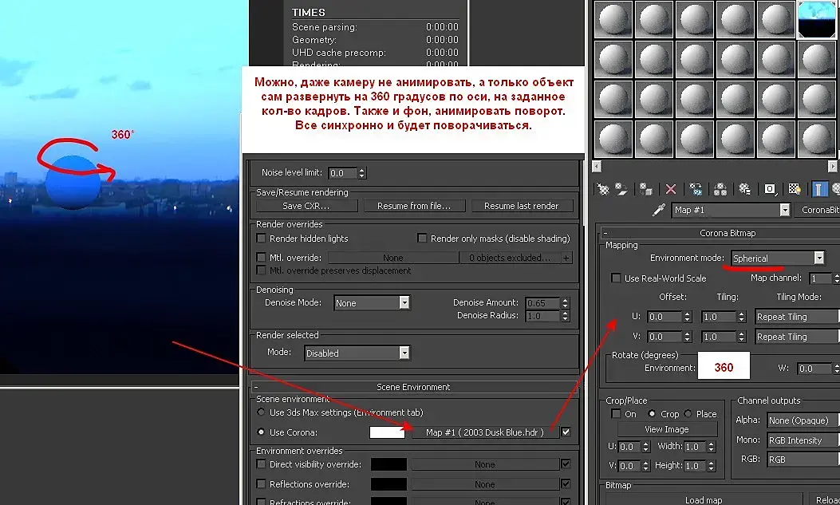Pick material from object with eyedropper
The height and width of the screenshot is (505, 840).
click(x=658, y=210)
